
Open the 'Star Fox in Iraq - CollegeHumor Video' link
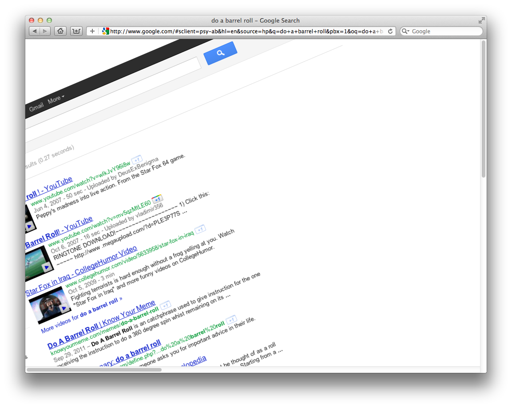[x=81, y=271]
